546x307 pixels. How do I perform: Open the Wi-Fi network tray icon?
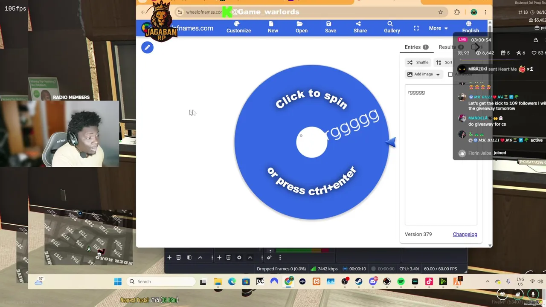532,281
